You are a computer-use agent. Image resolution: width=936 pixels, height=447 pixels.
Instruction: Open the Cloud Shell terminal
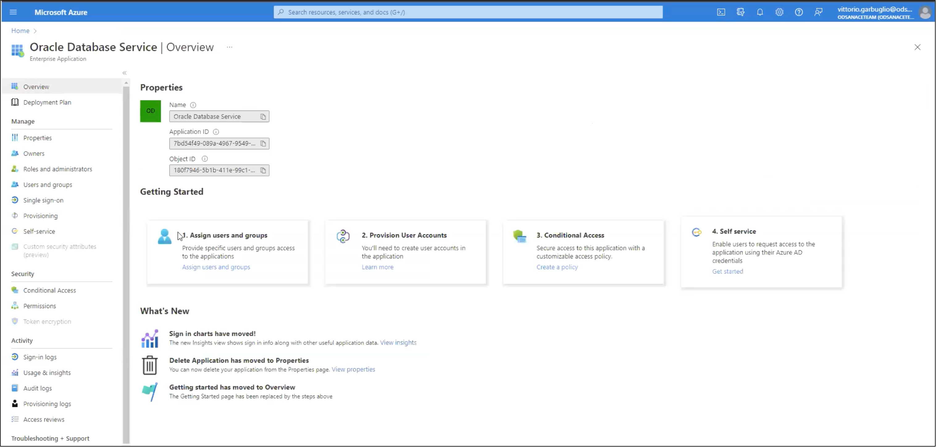(x=721, y=12)
